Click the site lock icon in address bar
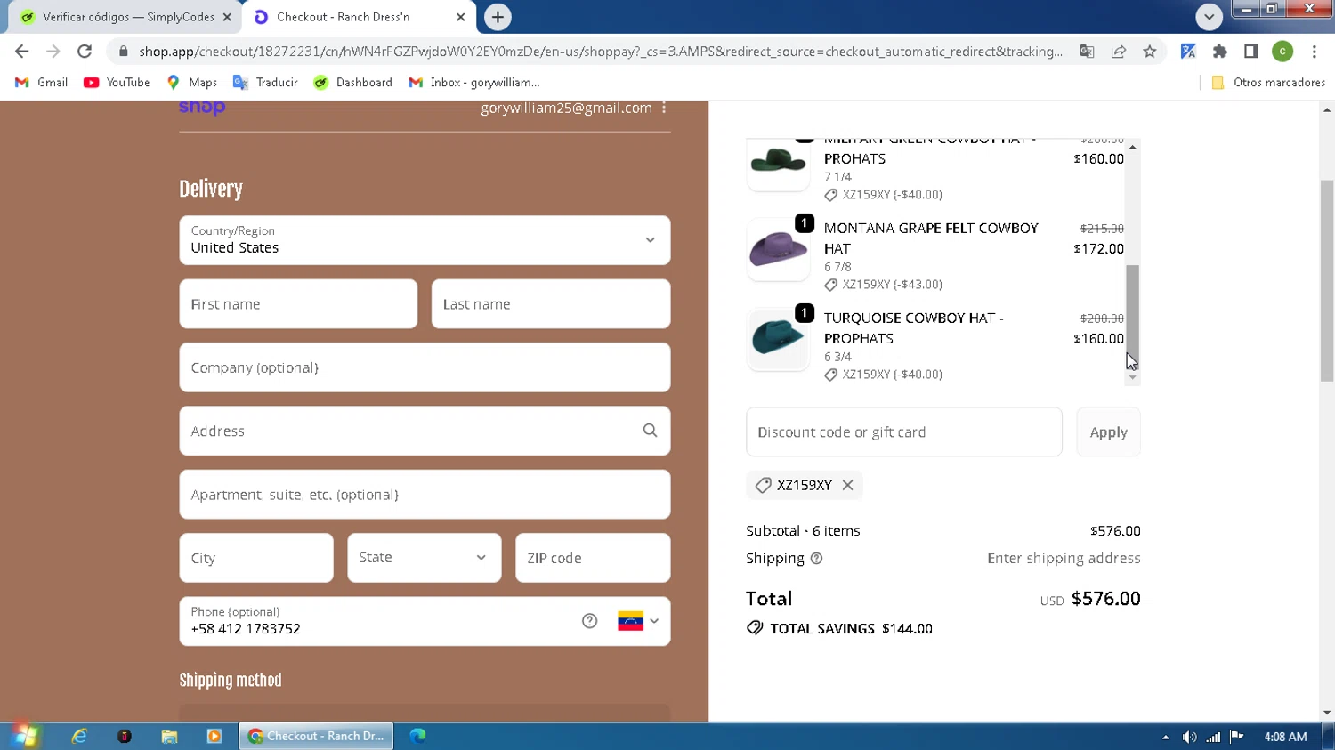Viewport: 1335px width, 750px height. tap(124, 52)
